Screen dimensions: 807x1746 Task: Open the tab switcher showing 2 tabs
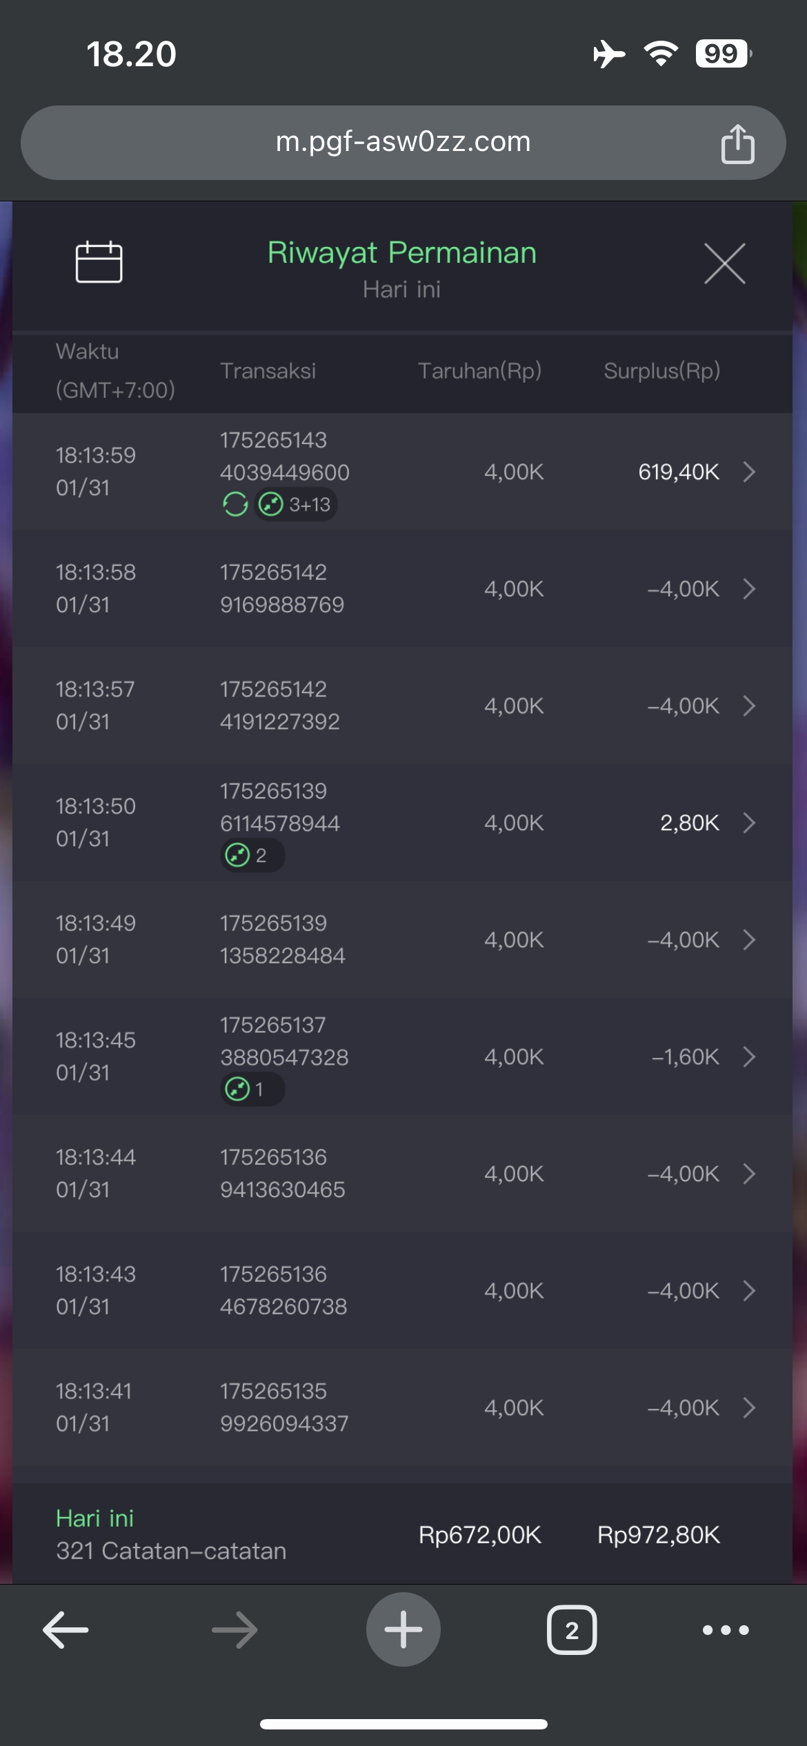(572, 1630)
